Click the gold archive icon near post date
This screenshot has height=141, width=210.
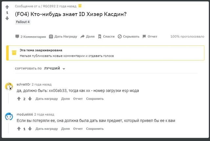tap(80, 6)
